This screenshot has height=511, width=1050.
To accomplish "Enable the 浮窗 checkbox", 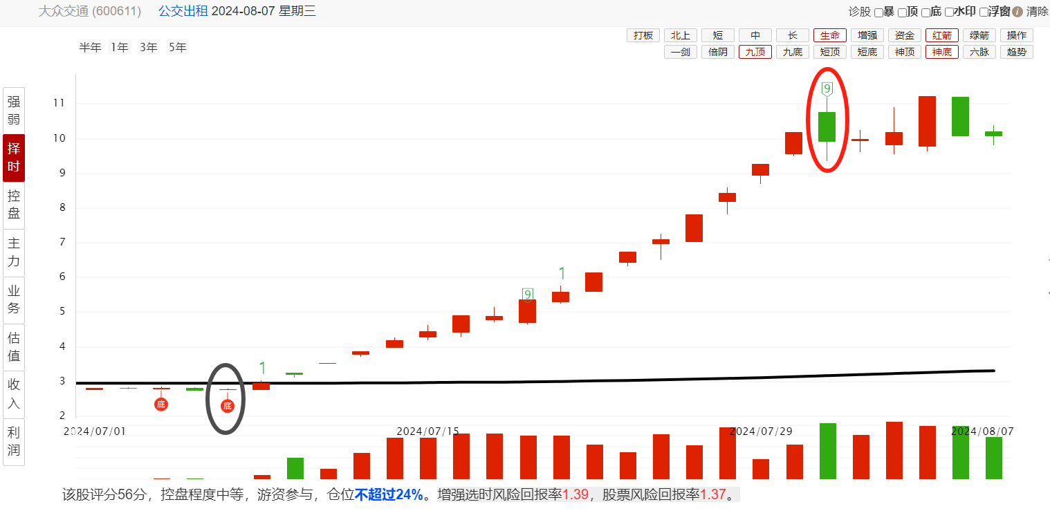I will pyautogui.click(x=984, y=12).
